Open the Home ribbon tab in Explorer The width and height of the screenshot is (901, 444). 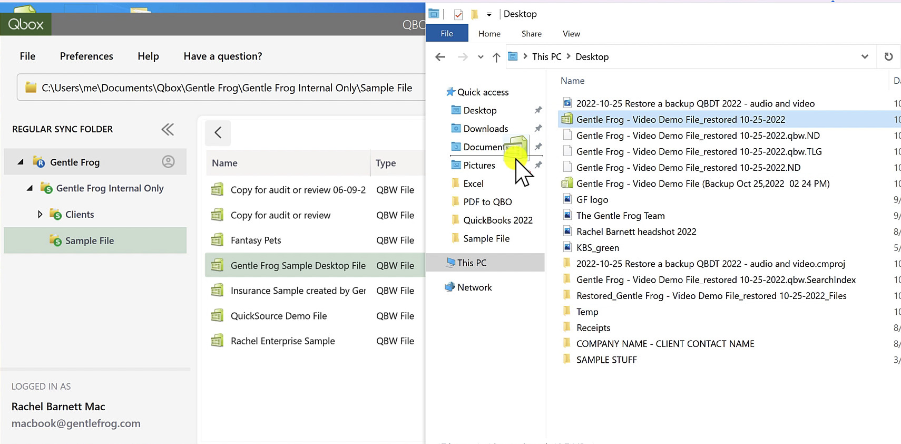tap(489, 34)
